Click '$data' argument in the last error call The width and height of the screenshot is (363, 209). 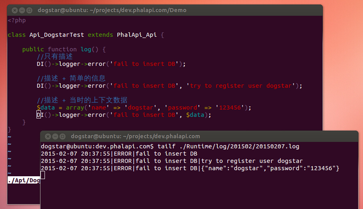tap(195, 115)
